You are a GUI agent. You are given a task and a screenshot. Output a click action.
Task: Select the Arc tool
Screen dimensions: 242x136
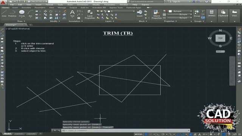(x=30, y=14)
